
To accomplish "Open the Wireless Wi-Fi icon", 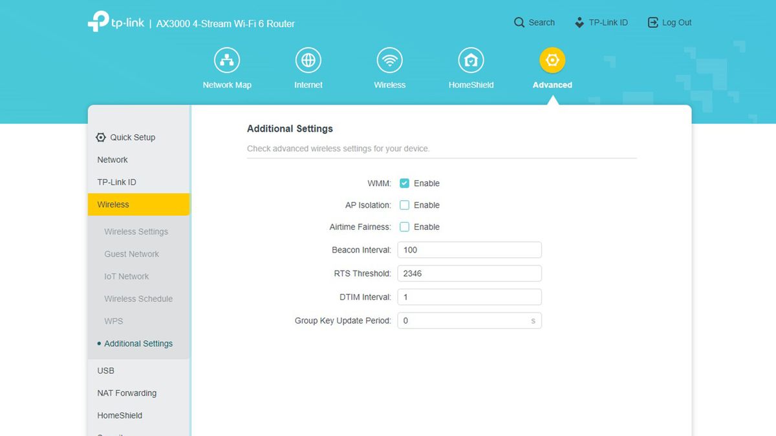I will click(390, 61).
